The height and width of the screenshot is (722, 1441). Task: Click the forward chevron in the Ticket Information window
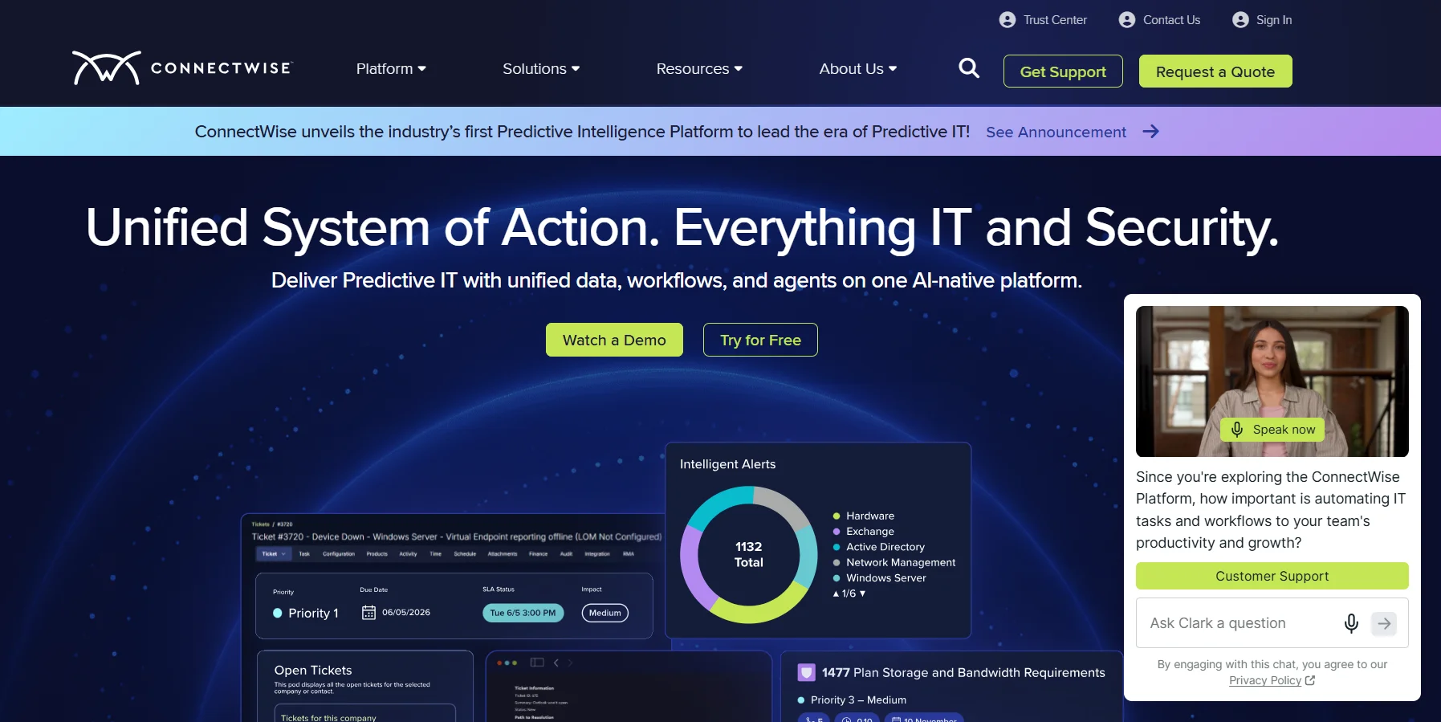(571, 663)
